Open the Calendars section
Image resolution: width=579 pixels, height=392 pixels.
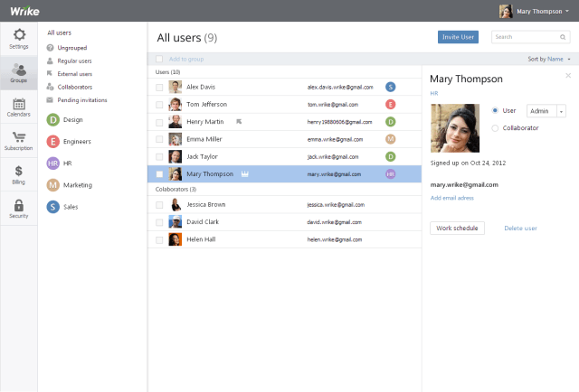pyautogui.click(x=19, y=107)
